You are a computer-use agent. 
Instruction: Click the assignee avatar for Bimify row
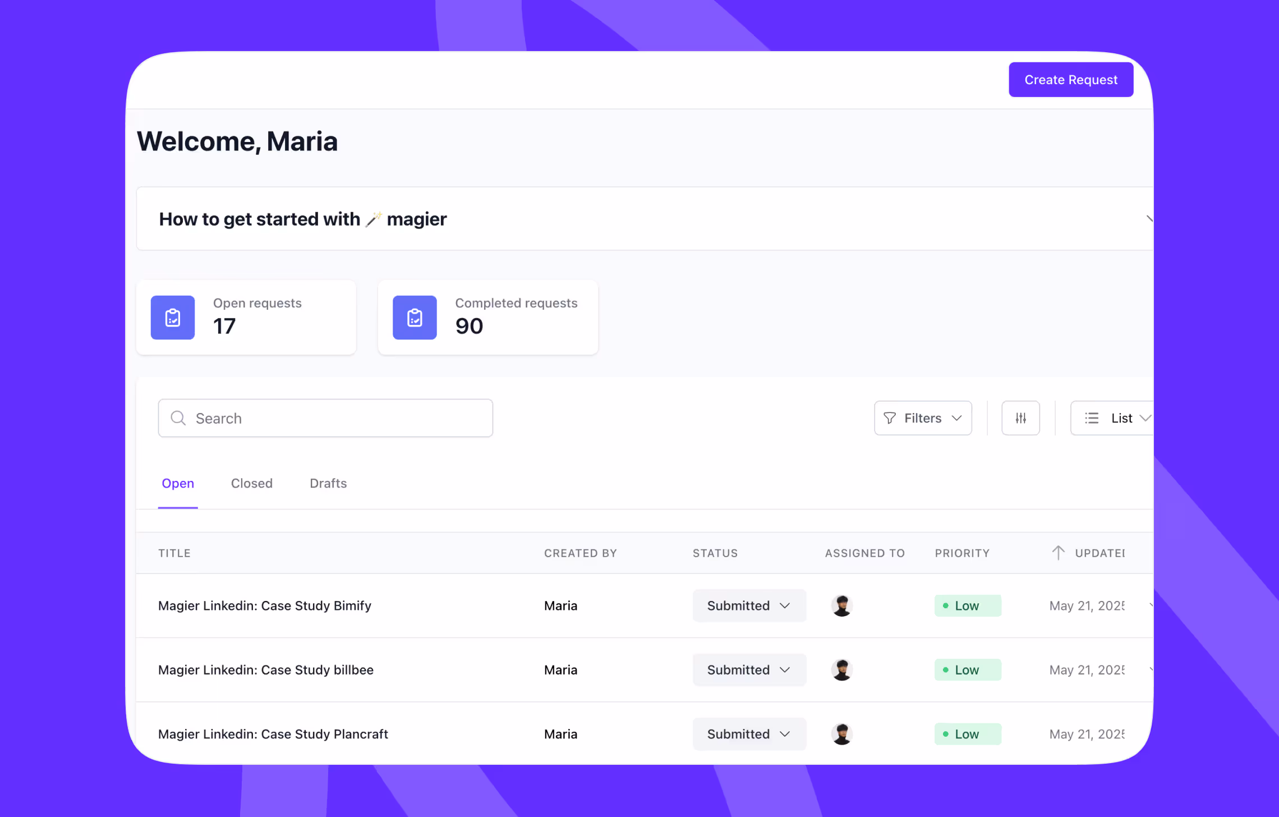(841, 605)
